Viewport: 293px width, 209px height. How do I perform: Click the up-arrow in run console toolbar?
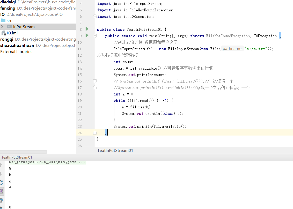click(x=1, y=165)
